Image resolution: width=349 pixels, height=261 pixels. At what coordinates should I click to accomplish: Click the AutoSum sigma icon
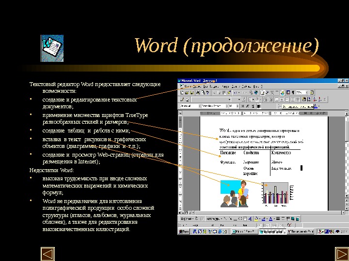click(325, 100)
